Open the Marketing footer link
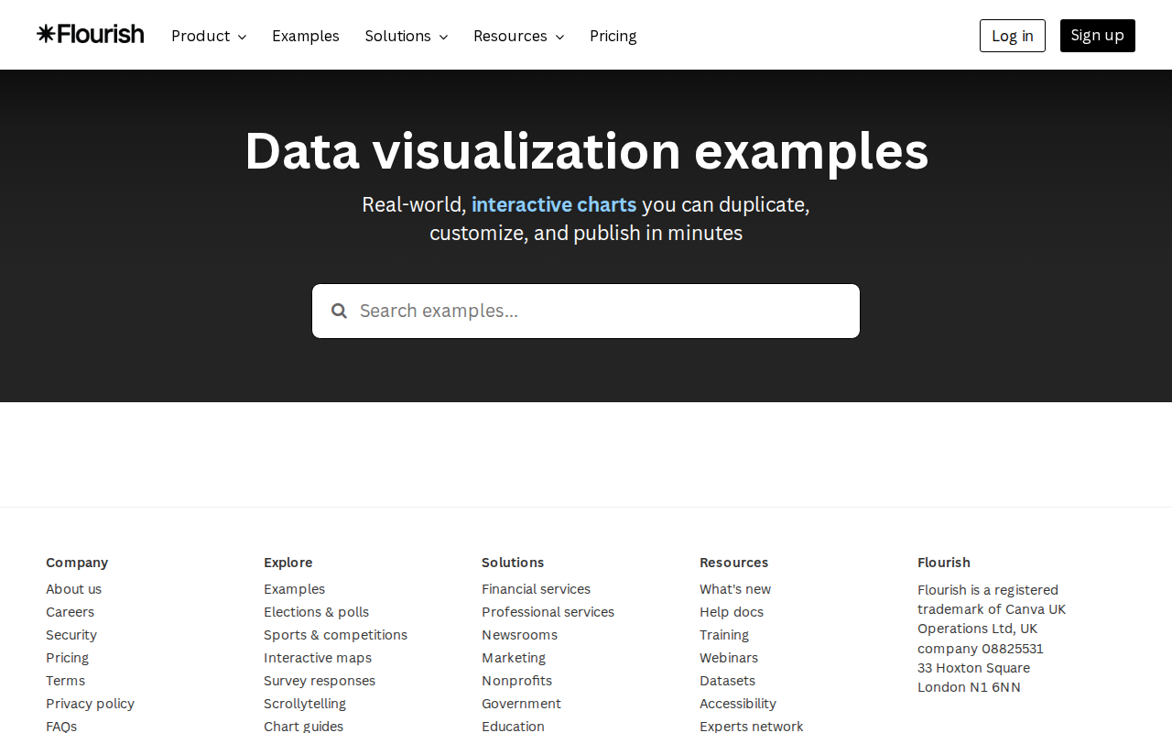The height and width of the screenshot is (733, 1172). (x=514, y=658)
